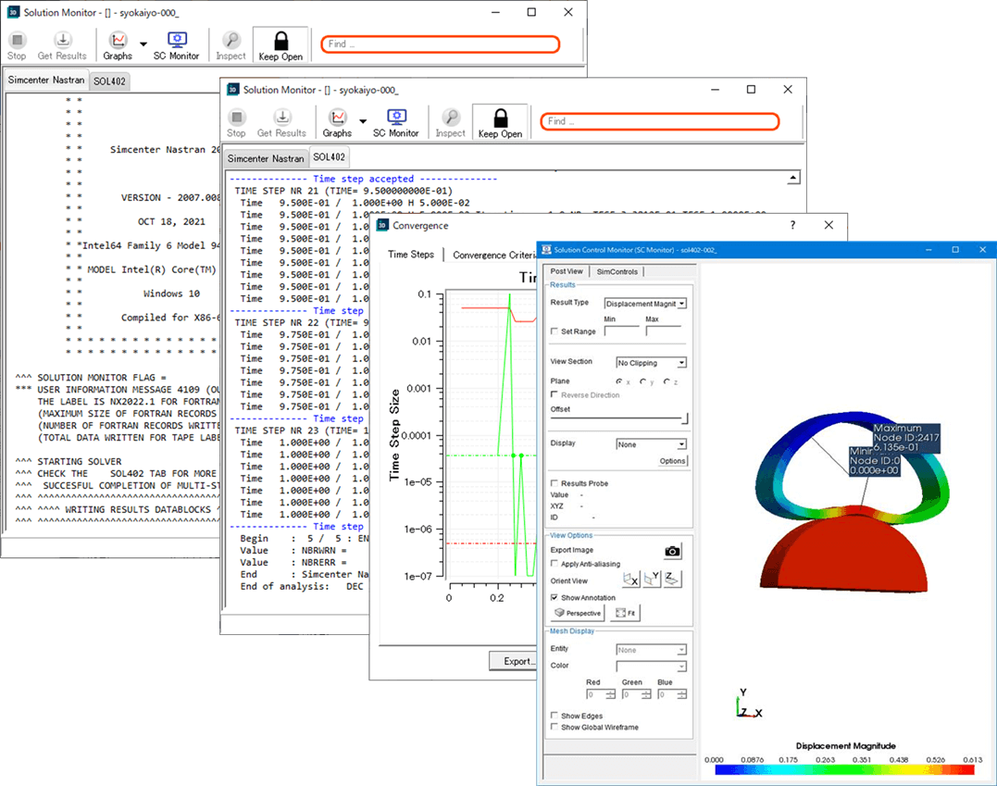Open Convergence Criteria tab in Convergence dialog
The image size is (997, 786).
[x=493, y=255]
